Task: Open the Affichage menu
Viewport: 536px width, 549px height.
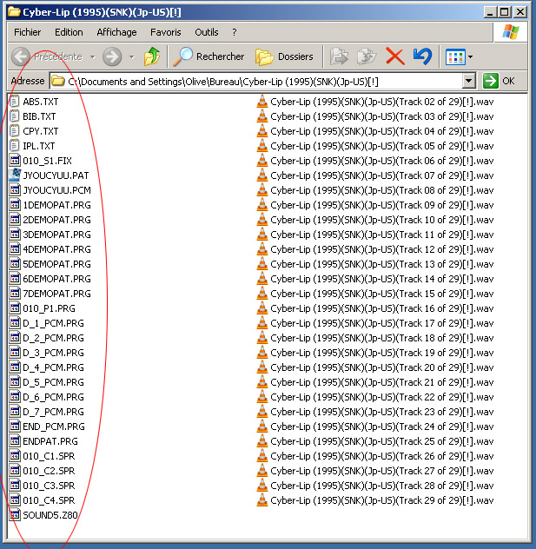Action: click(x=116, y=32)
